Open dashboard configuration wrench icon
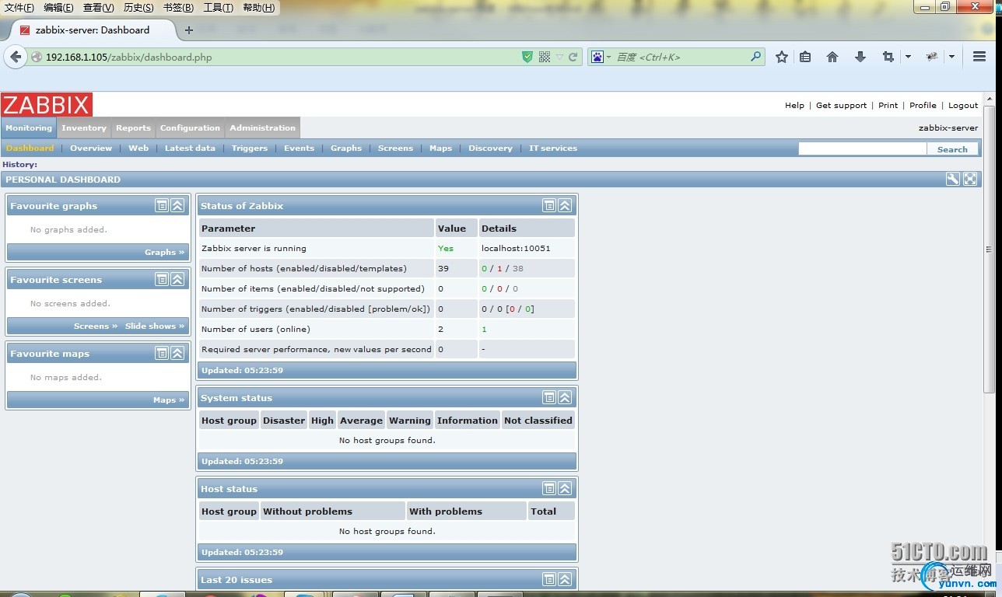 click(953, 179)
